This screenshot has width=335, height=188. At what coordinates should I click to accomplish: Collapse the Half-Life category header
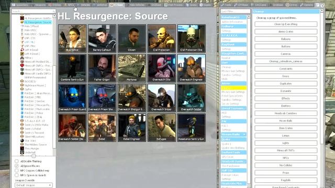click(233, 171)
